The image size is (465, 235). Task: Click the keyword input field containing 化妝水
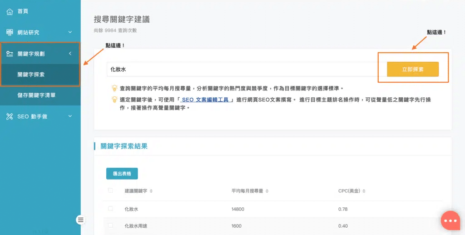(241, 70)
